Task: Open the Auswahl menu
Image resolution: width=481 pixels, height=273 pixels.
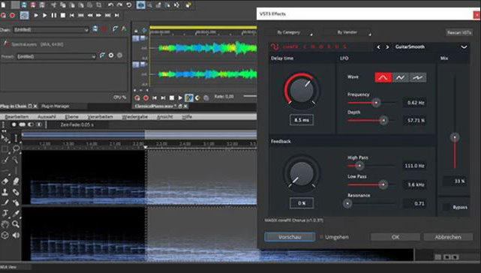Action: (x=47, y=117)
